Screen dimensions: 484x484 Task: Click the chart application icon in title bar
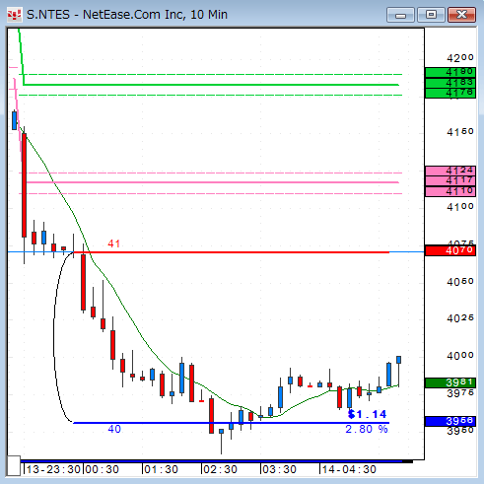click(14, 15)
